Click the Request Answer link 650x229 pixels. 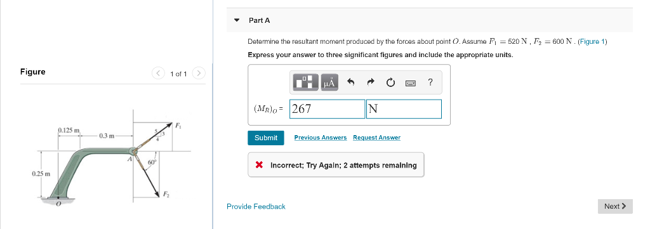(377, 138)
